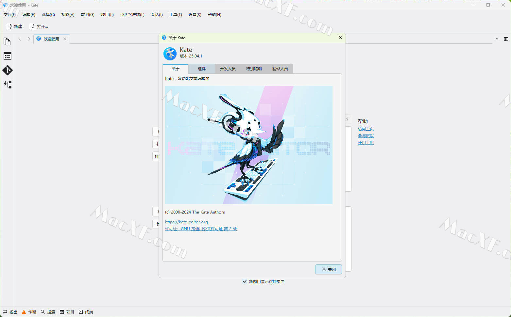Switch to the 开发人员 tab

228,69
